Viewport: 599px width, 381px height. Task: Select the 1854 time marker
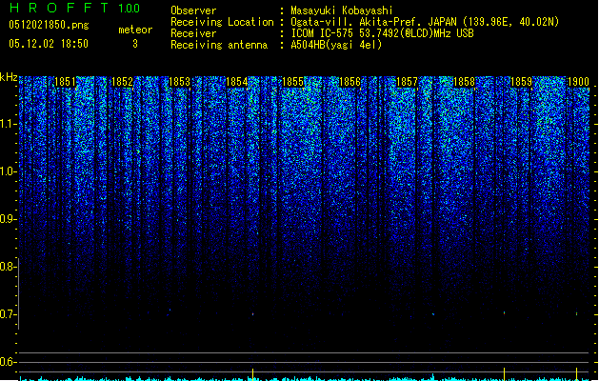(x=236, y=82)
